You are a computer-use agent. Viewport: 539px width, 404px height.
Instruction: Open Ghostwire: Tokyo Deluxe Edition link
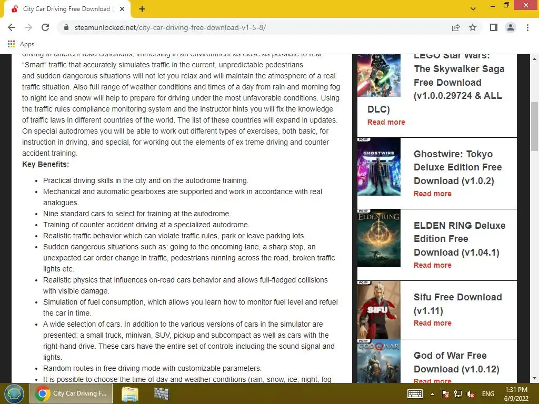[x=457, y=167]
